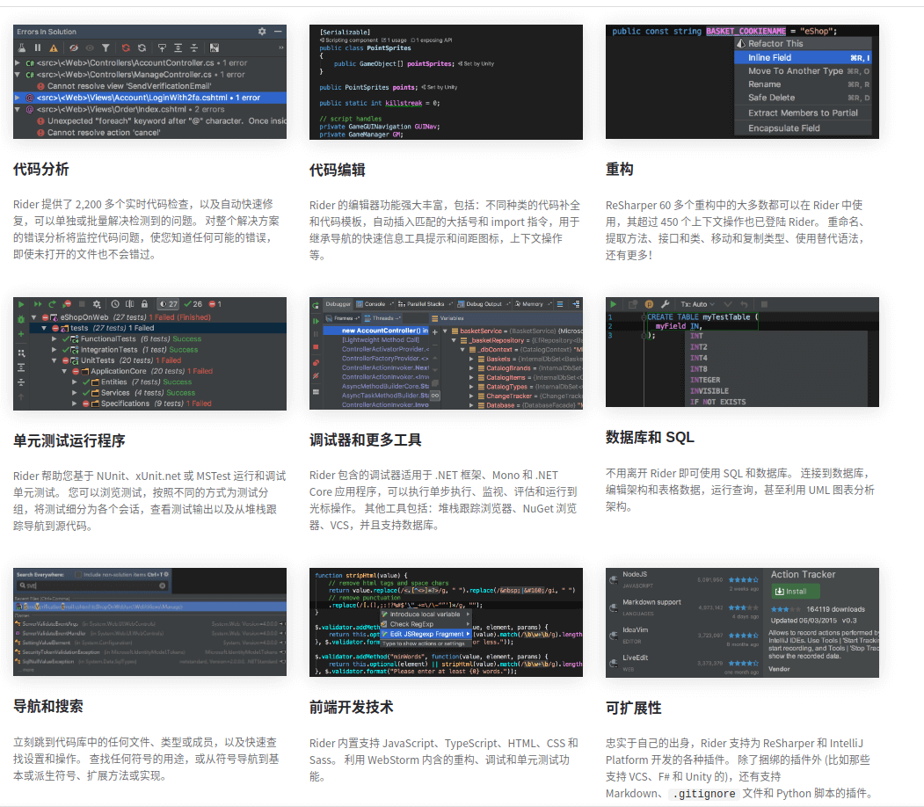Click the yellow warning triangle icon
924x807 pixels.
tap(54, 47)
